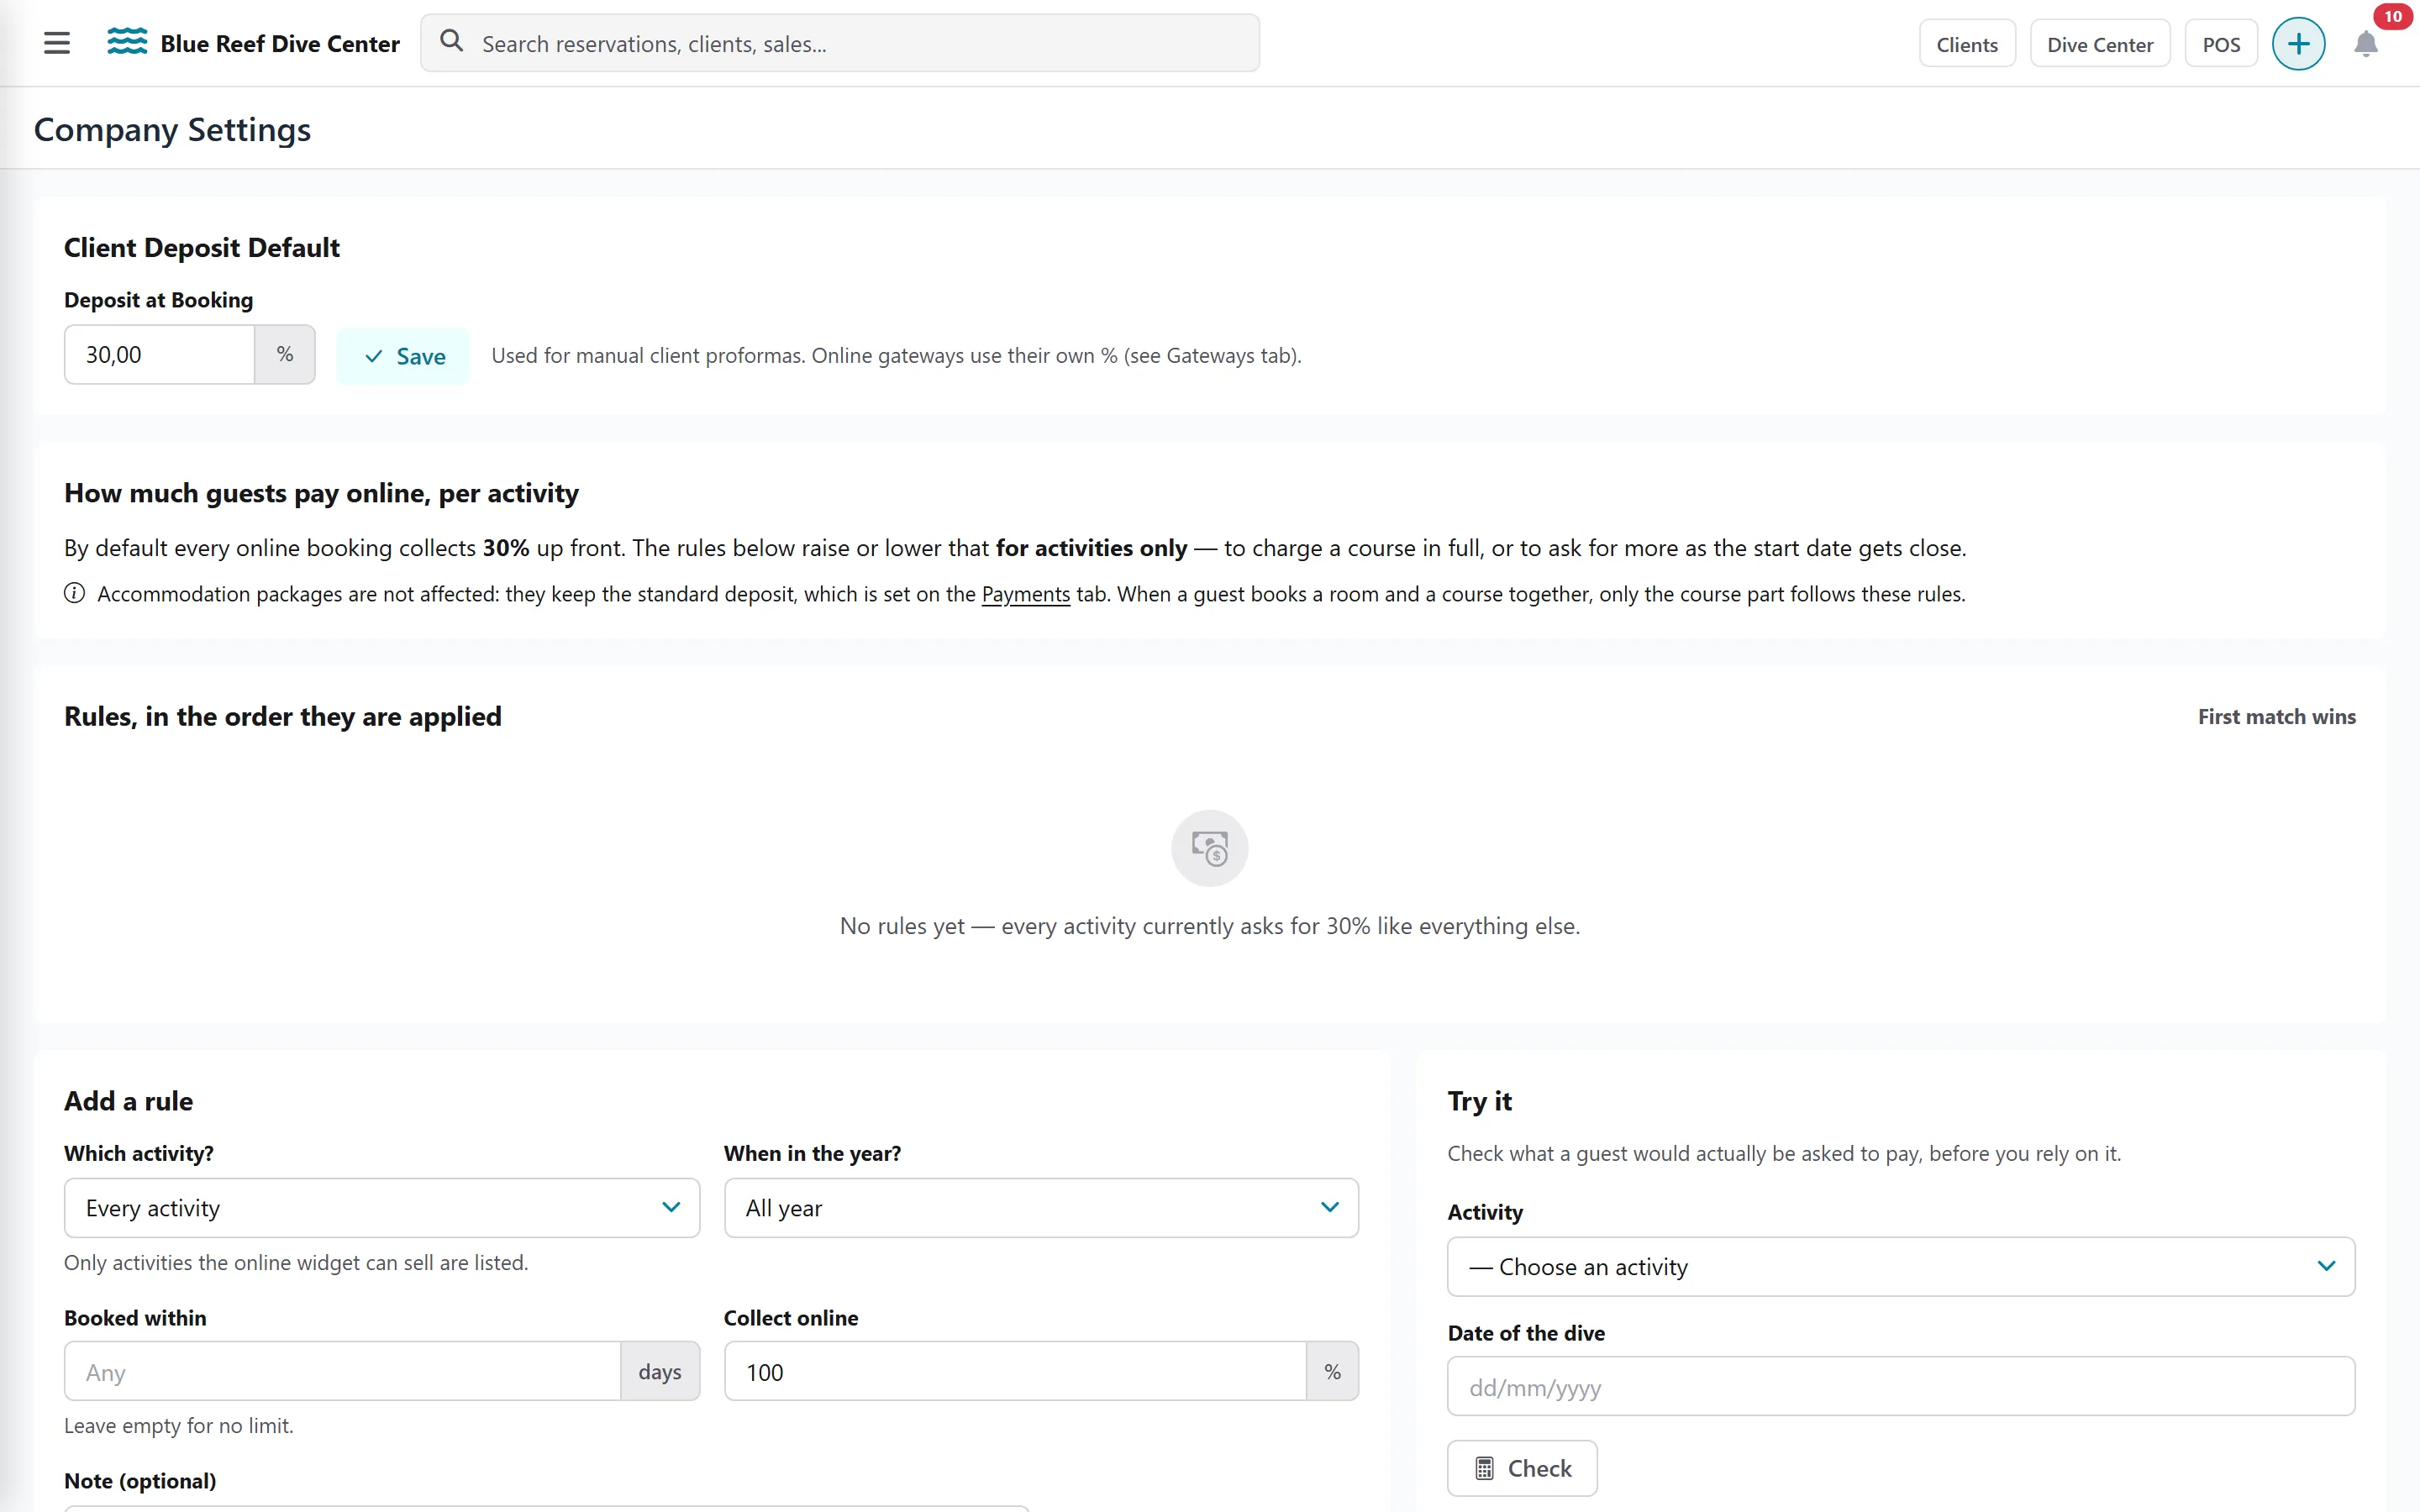
Task: Click the 'Try it' heading
Action: click(x=1479, y=1101)
